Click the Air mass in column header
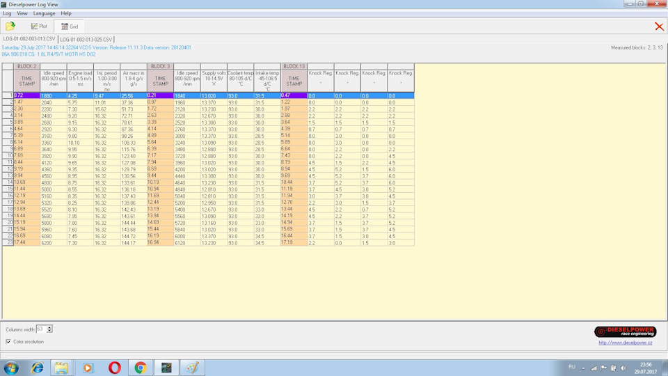 pyautogui.click(x=134, y=81)
